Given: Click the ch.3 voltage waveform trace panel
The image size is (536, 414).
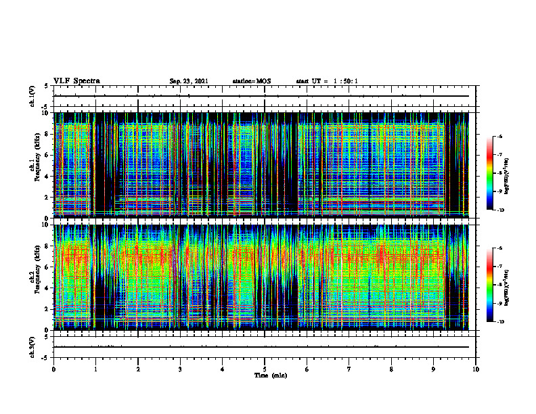Looking at the screenshot, I should [265, 347].
